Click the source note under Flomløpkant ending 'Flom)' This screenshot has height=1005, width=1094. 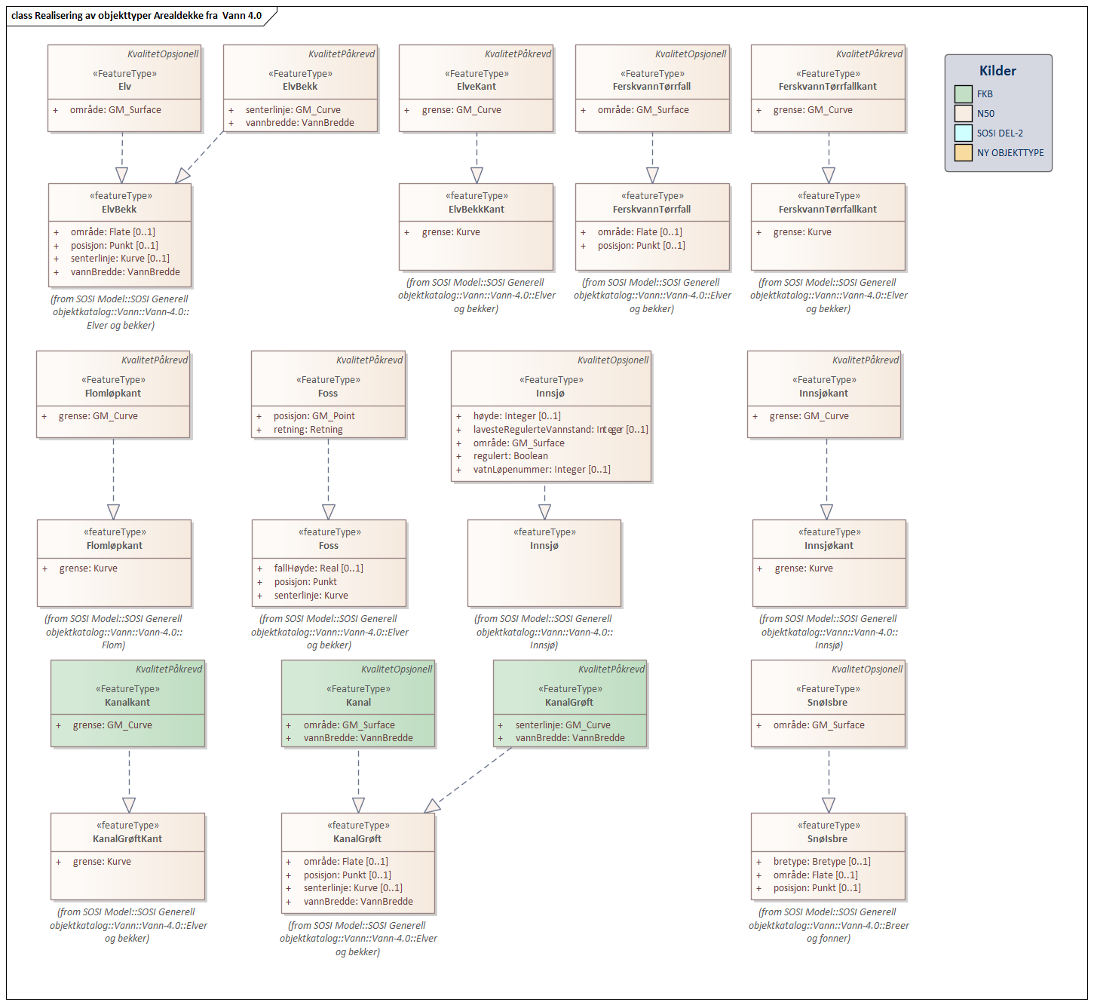114,632
